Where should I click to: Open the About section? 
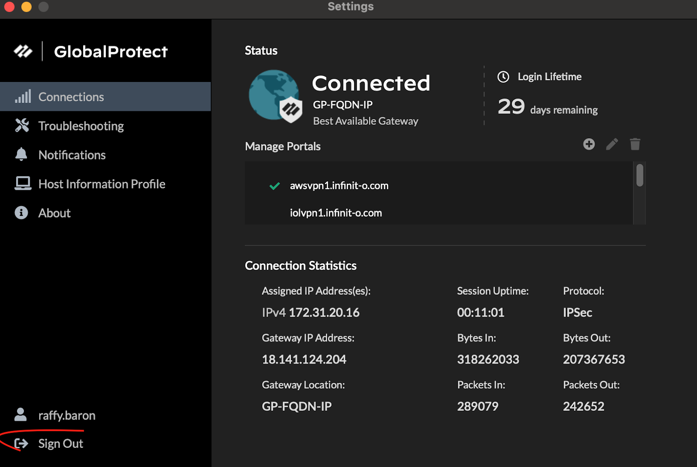[x=105, y=213]
